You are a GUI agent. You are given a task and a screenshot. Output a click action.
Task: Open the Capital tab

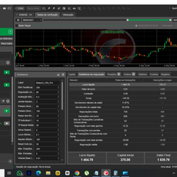tap(72, 74)
